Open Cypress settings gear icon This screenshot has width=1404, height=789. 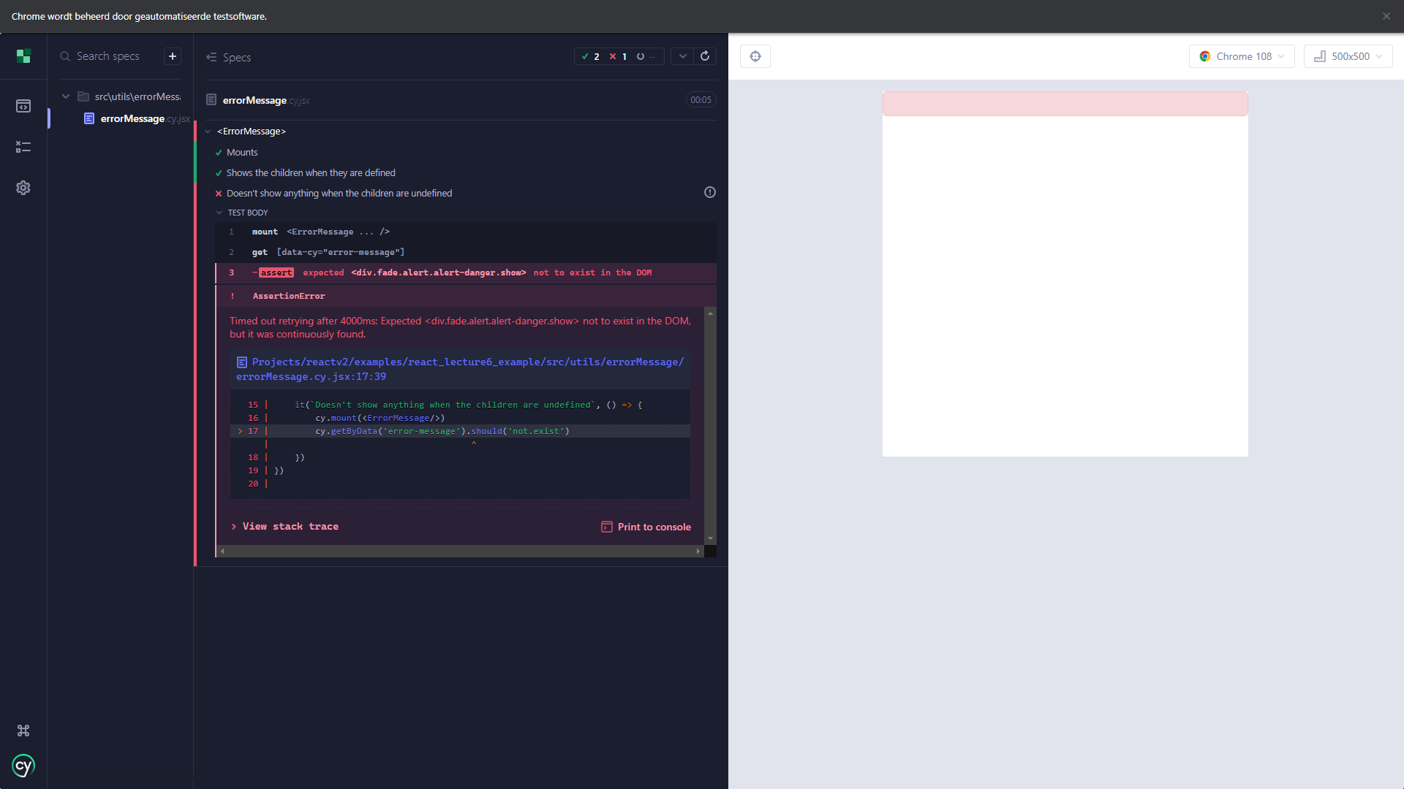point(23,188)
